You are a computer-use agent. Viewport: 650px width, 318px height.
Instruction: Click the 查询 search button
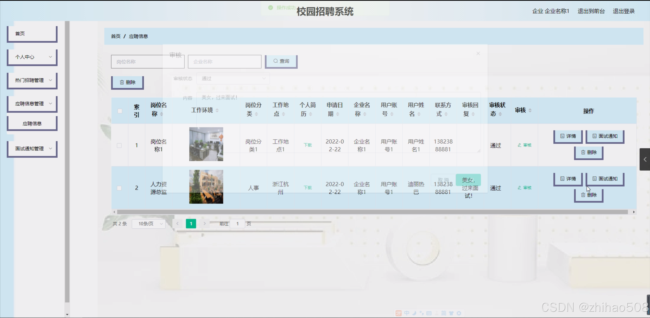click(x=281, y=61)
